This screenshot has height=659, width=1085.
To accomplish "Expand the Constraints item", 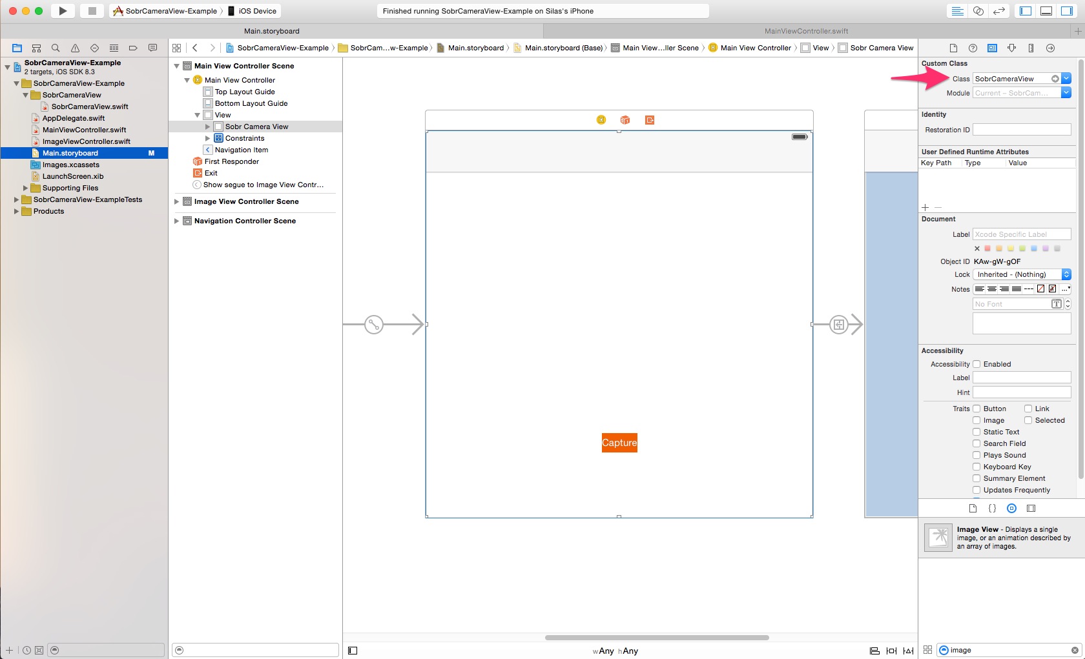I will pyautogui.click(x=207, y=138).
